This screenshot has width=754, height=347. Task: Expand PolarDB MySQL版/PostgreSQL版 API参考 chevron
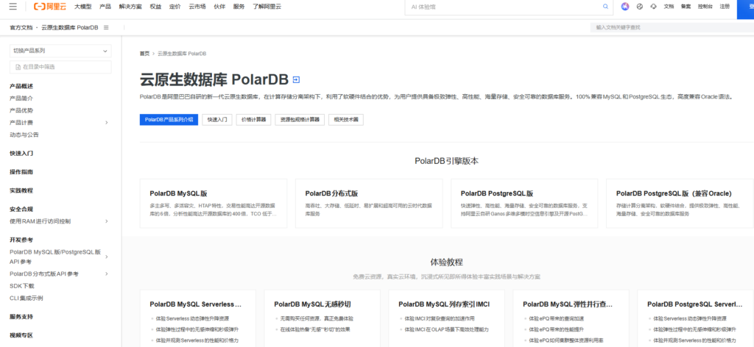106,257
